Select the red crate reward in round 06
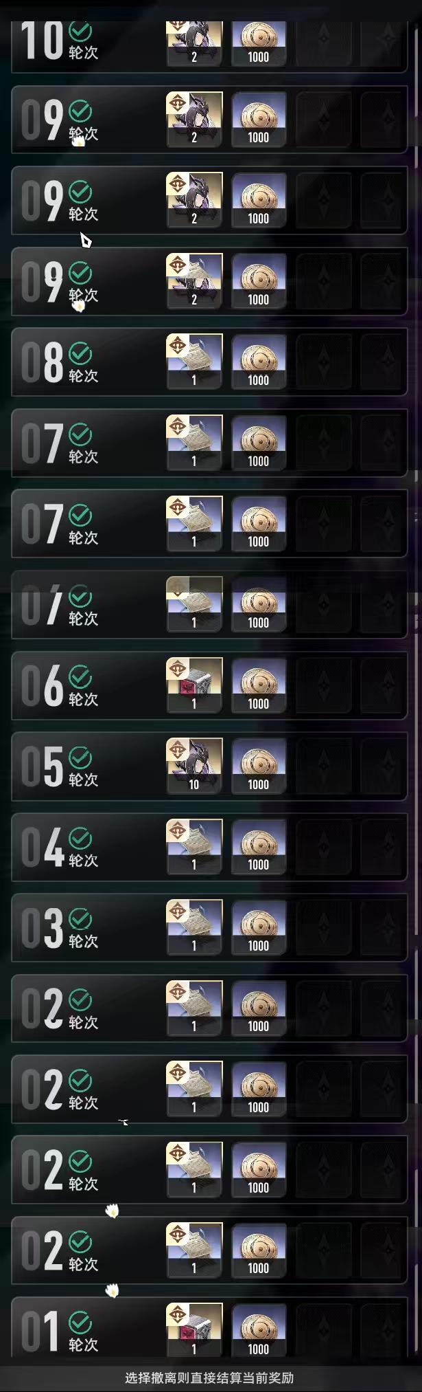422x1392 pixels. pyautogui.click(x=194, y=685)
